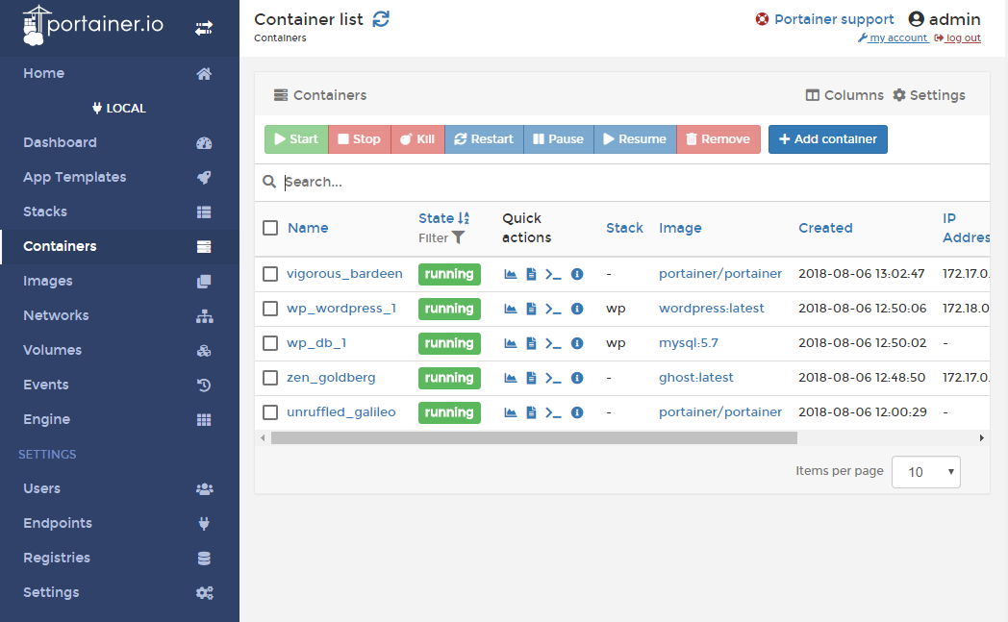Check the wp_wordpress_1 row checkbox
Viewport: 1008px width, 622px height.
pos(270,309)
